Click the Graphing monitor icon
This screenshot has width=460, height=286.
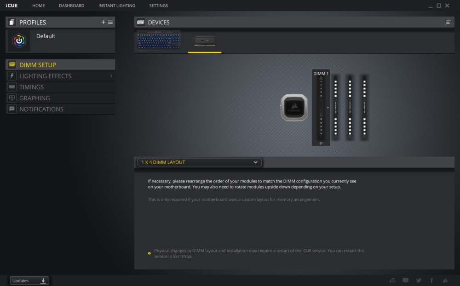coord(12,97)
